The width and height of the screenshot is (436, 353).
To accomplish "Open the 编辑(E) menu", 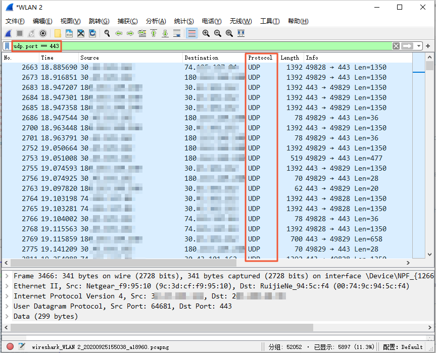I will pyautogui.click(x=42, y=21).
